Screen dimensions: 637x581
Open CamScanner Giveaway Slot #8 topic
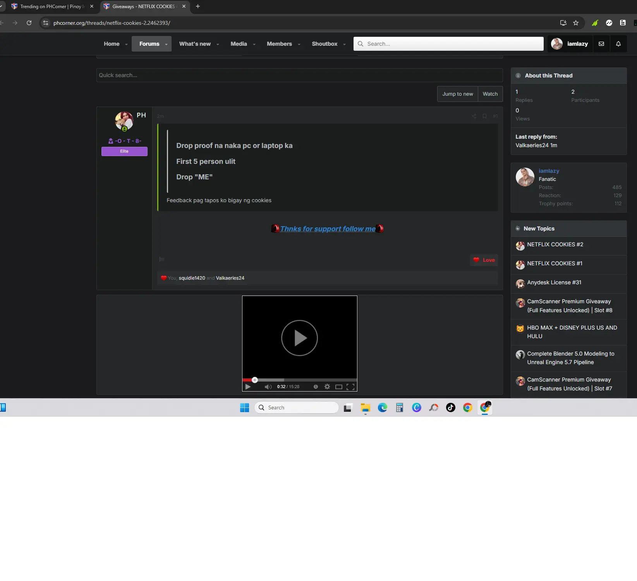pos(570,306)
